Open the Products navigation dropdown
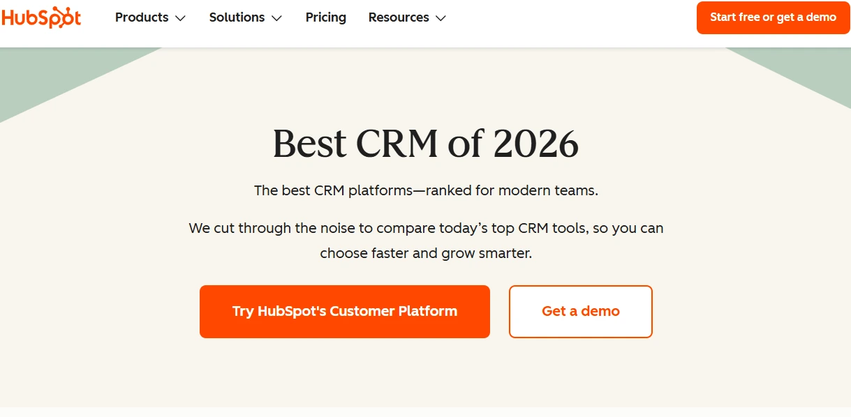 (x=142, y=17)
